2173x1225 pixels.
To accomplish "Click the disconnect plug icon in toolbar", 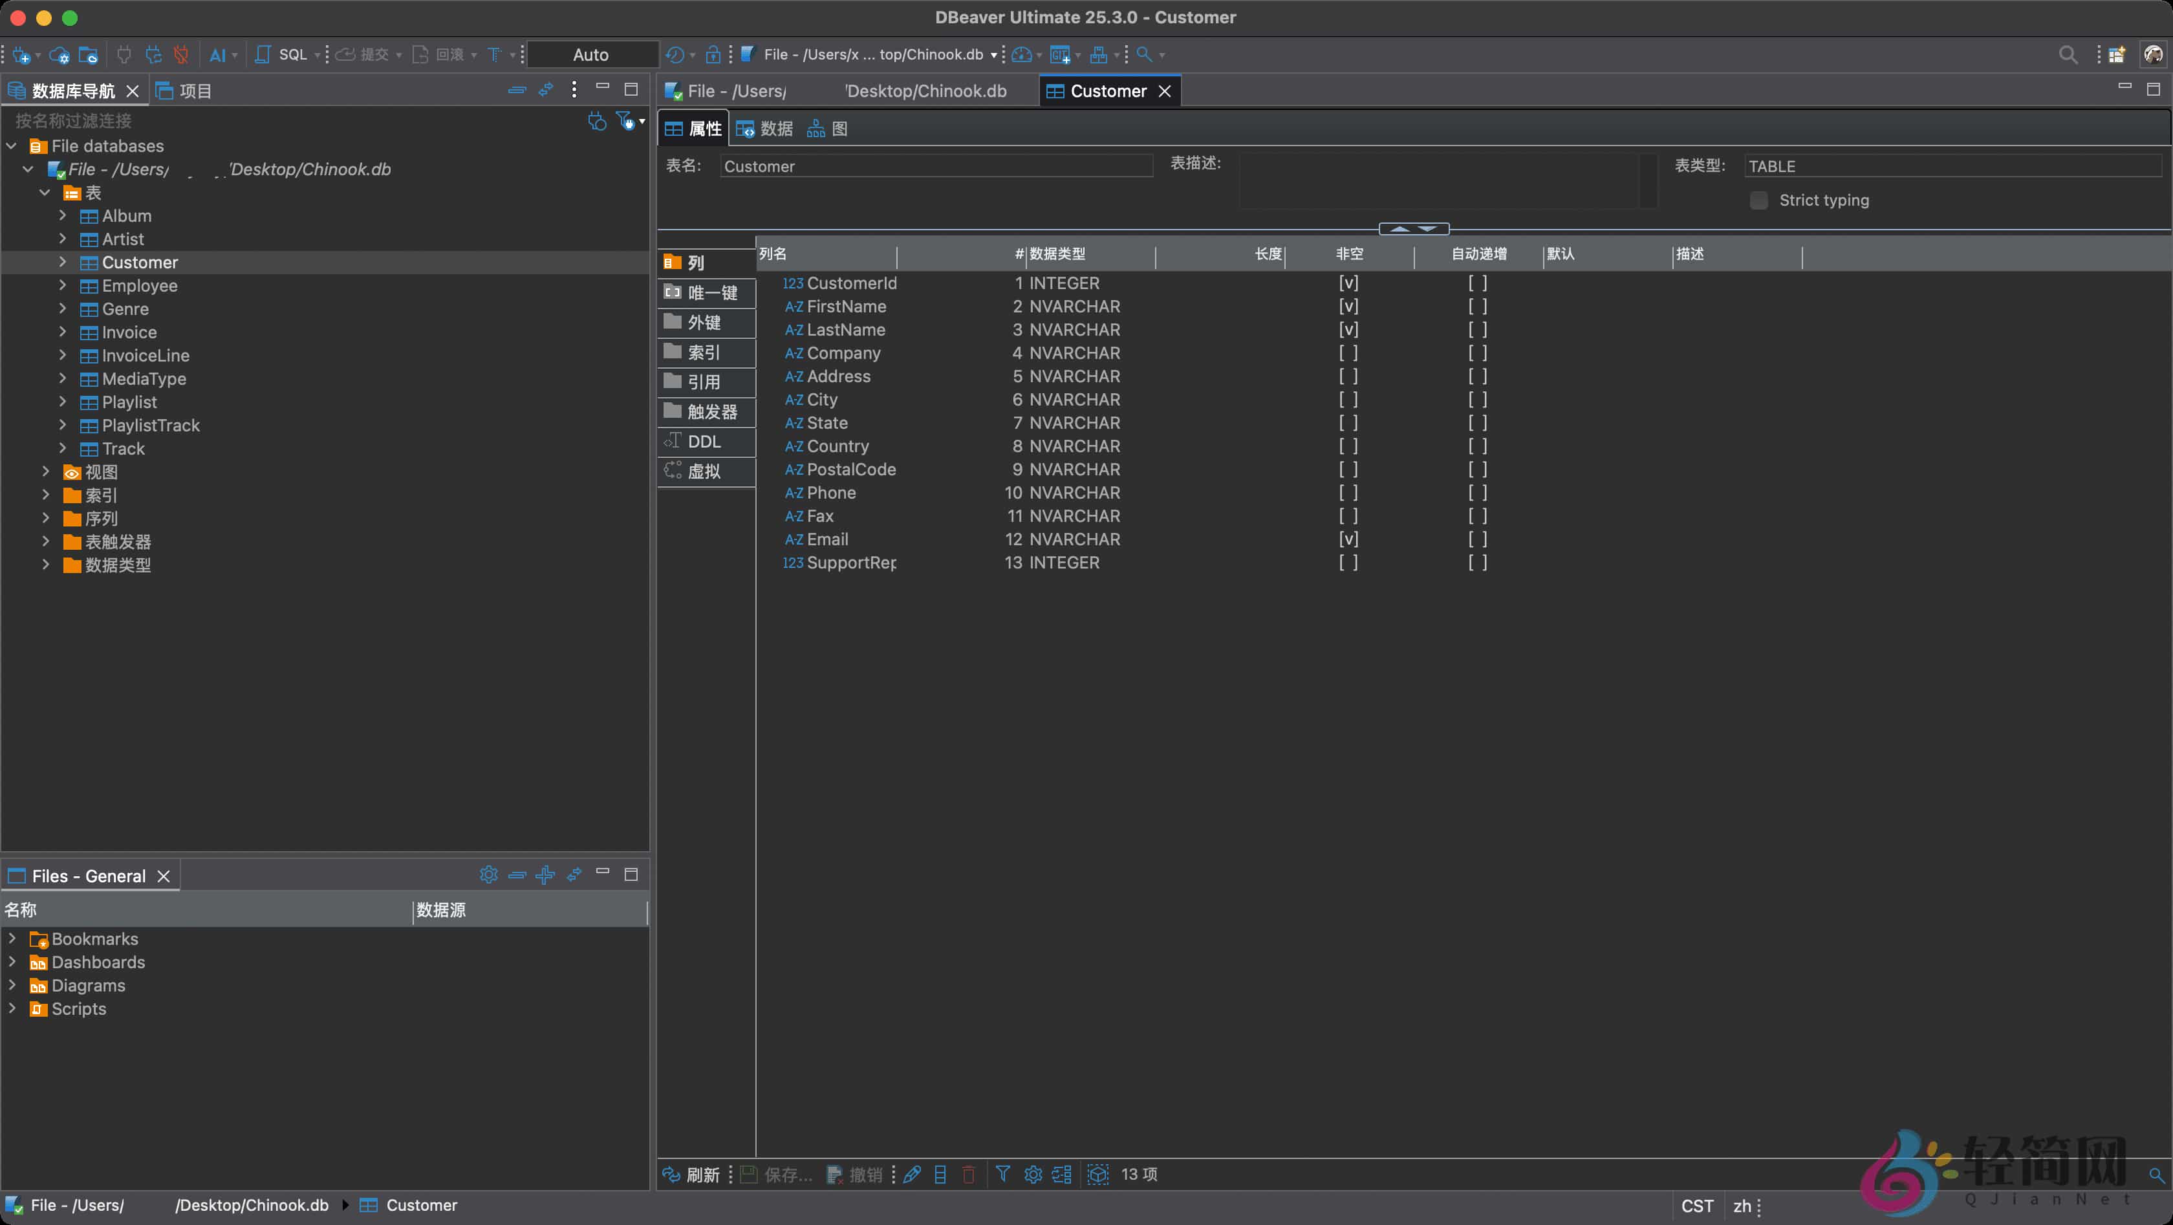I will click(180, 55).
